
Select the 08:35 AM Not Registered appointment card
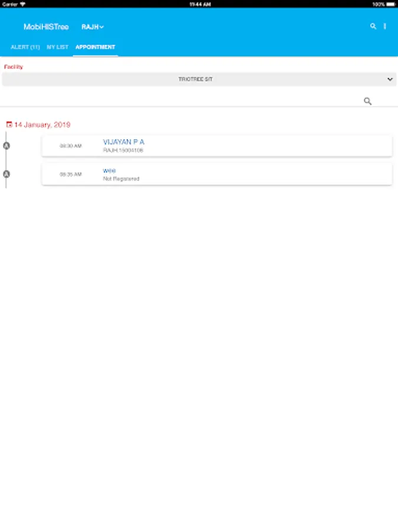coord(216,175)
